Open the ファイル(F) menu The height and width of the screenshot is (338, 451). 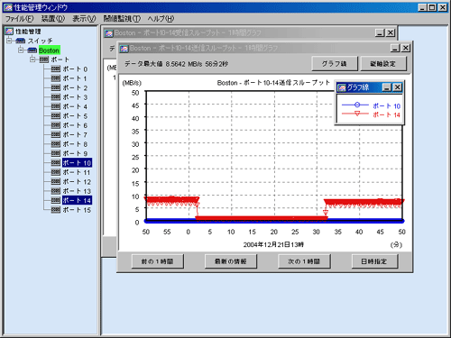point(20,19)
